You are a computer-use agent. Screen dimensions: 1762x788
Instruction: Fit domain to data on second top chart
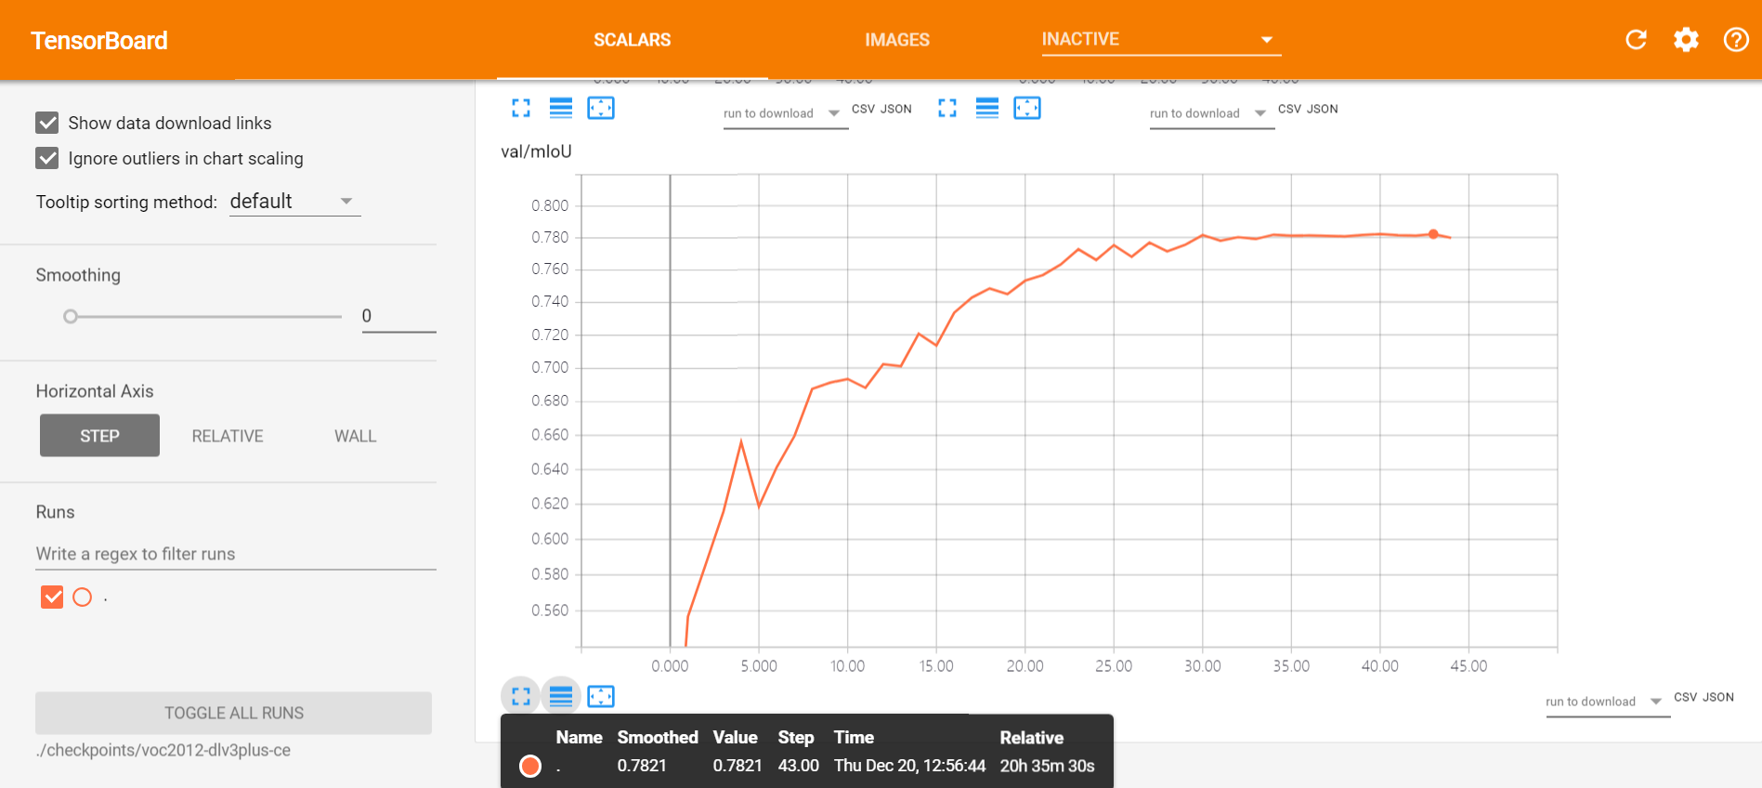click(1027, 108)
